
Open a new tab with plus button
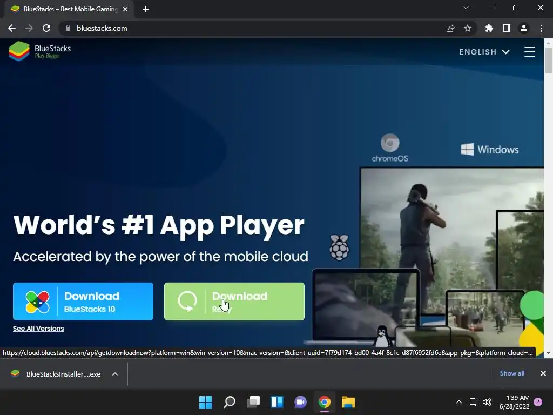tap(146, 9)
